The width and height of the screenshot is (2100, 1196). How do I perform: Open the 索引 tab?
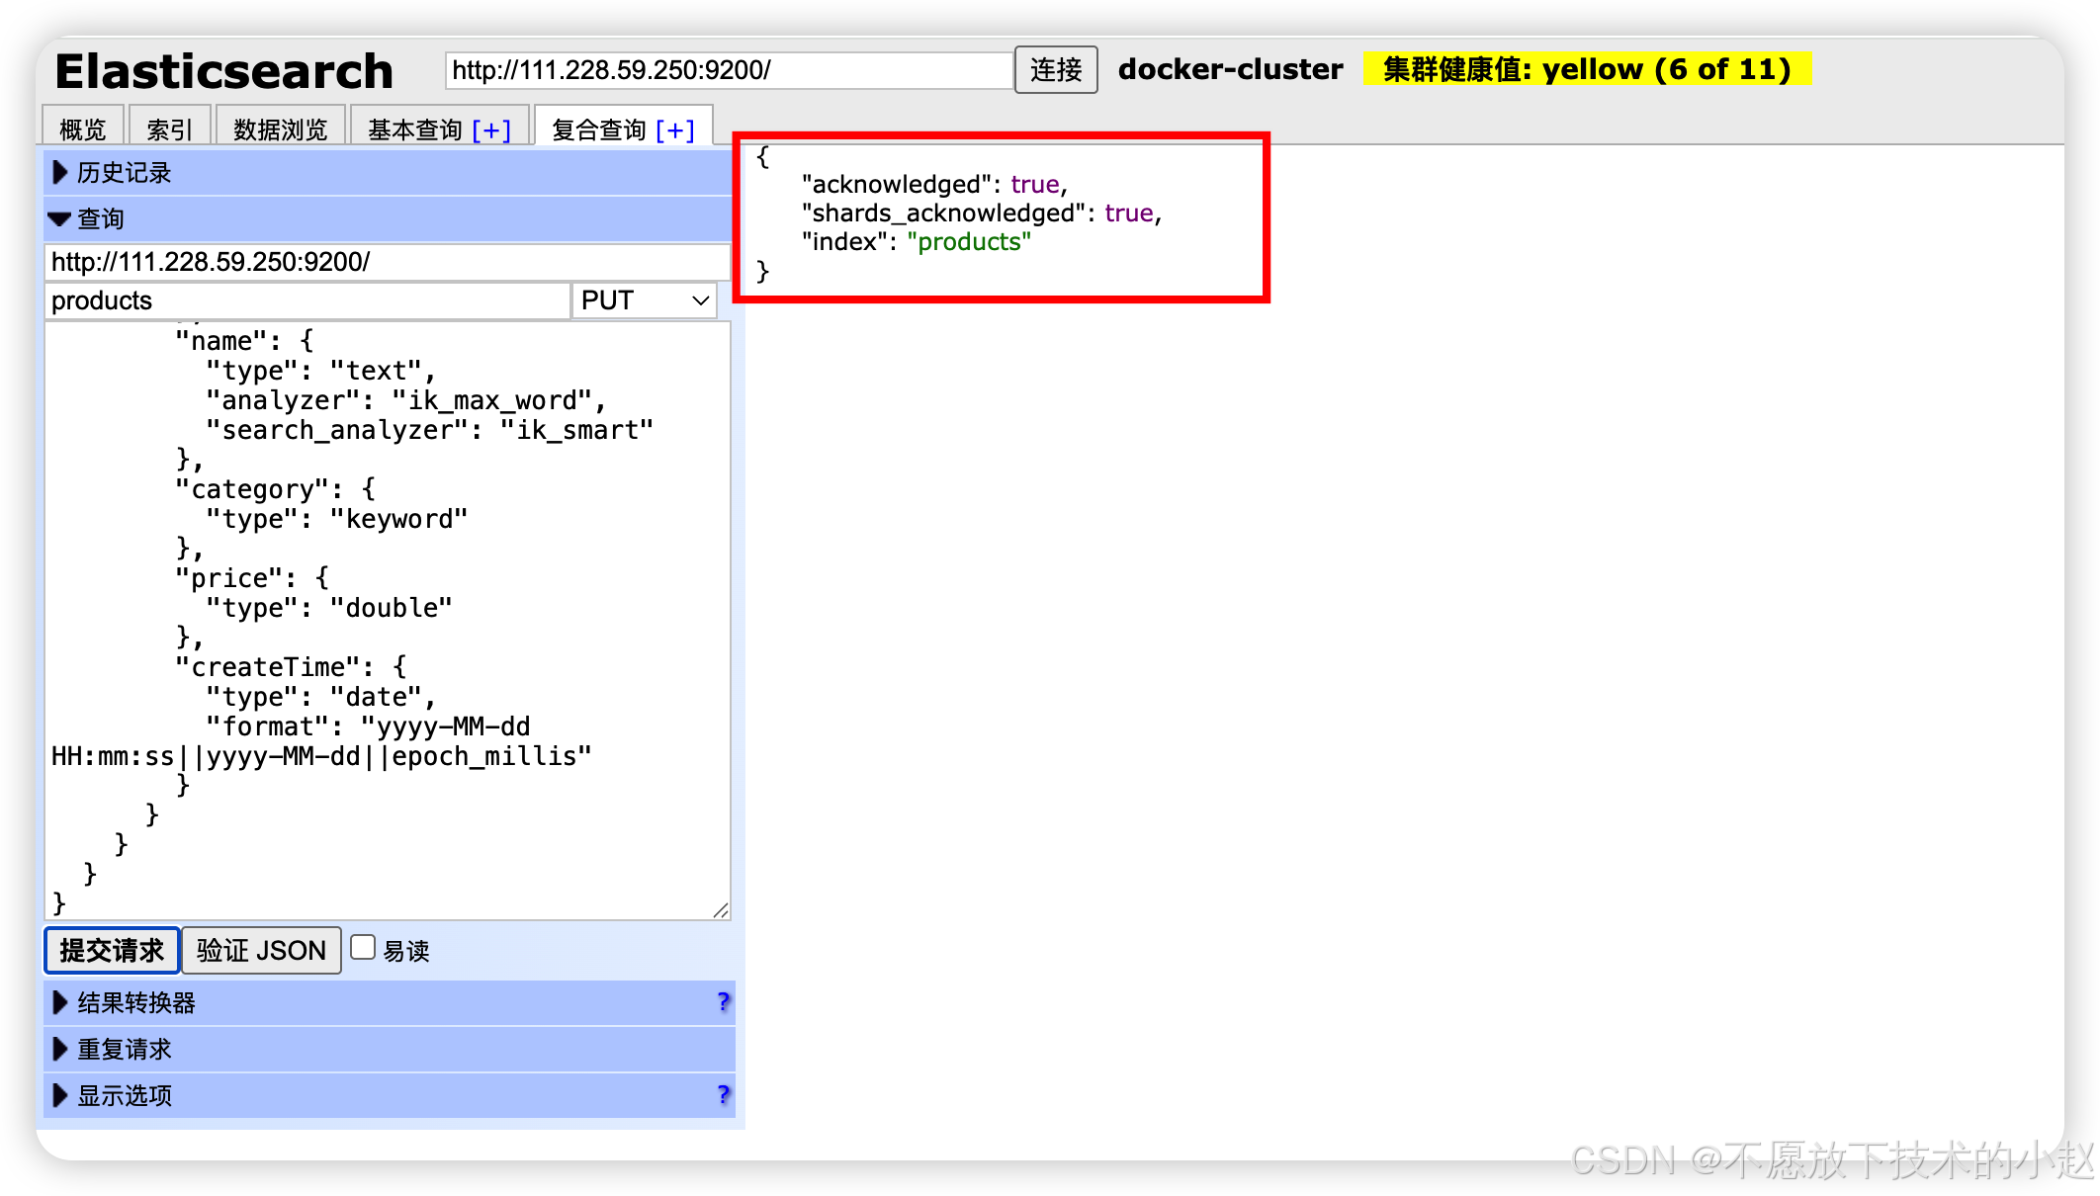pos(169,130)
